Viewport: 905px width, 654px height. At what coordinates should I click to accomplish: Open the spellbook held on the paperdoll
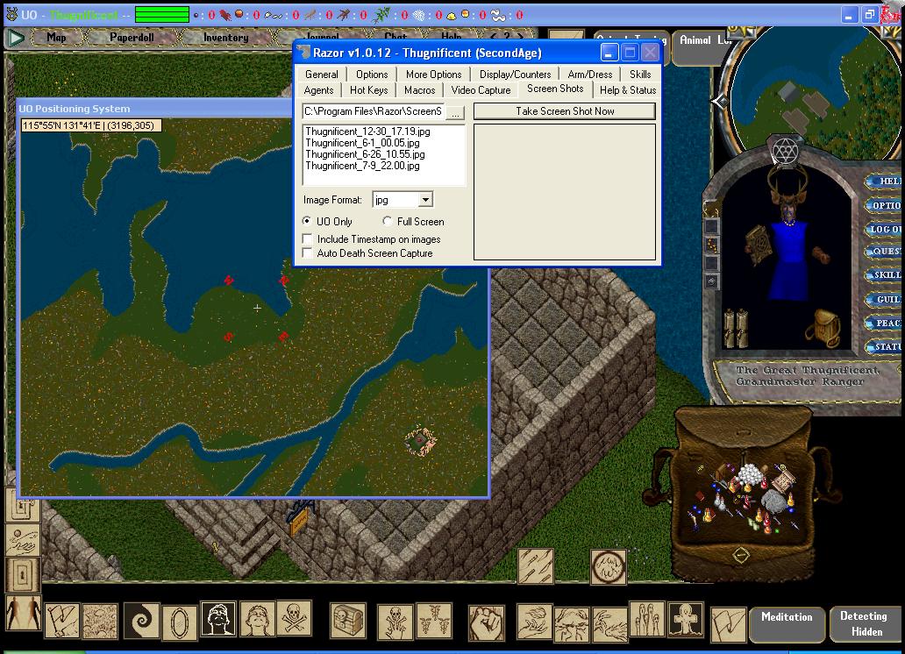point(758,249)
